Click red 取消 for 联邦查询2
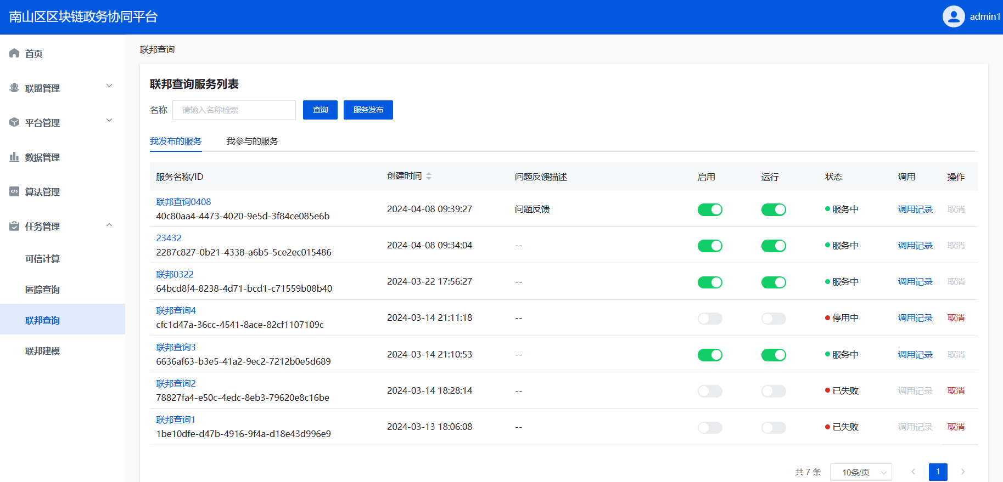This screenshot has width=1003, height=482. point(956,390)
